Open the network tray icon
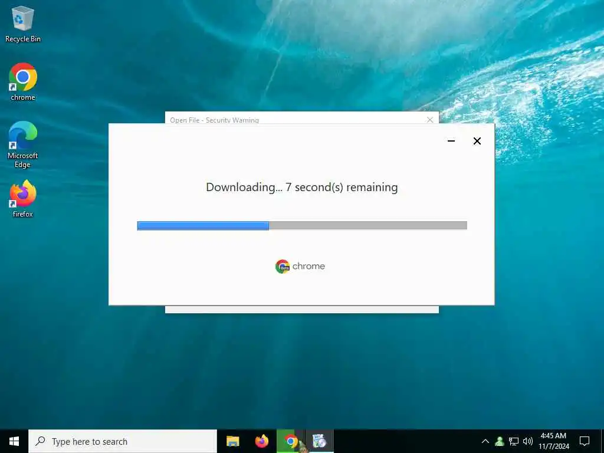The image size is (604, 453). (x=514, y=441)
